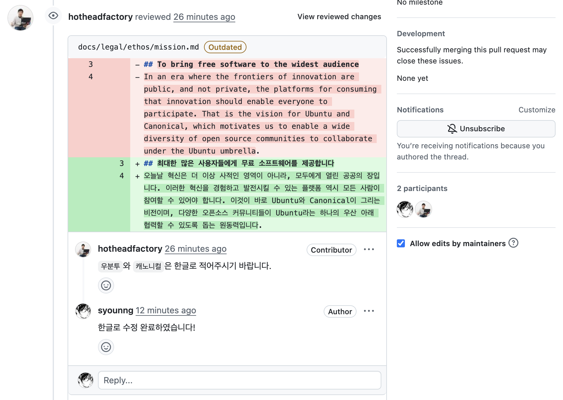Open the options menu on syounng's comment

[x=369, y=311]
